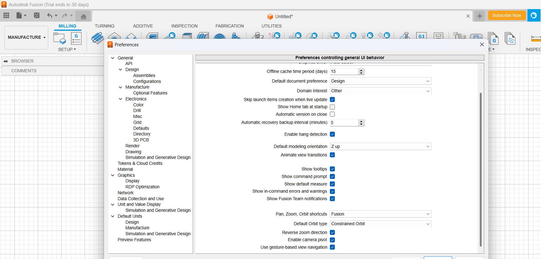This screenshot has width=541, height=259.
Task: Click the Post Process G document icon
Action: 493,39
